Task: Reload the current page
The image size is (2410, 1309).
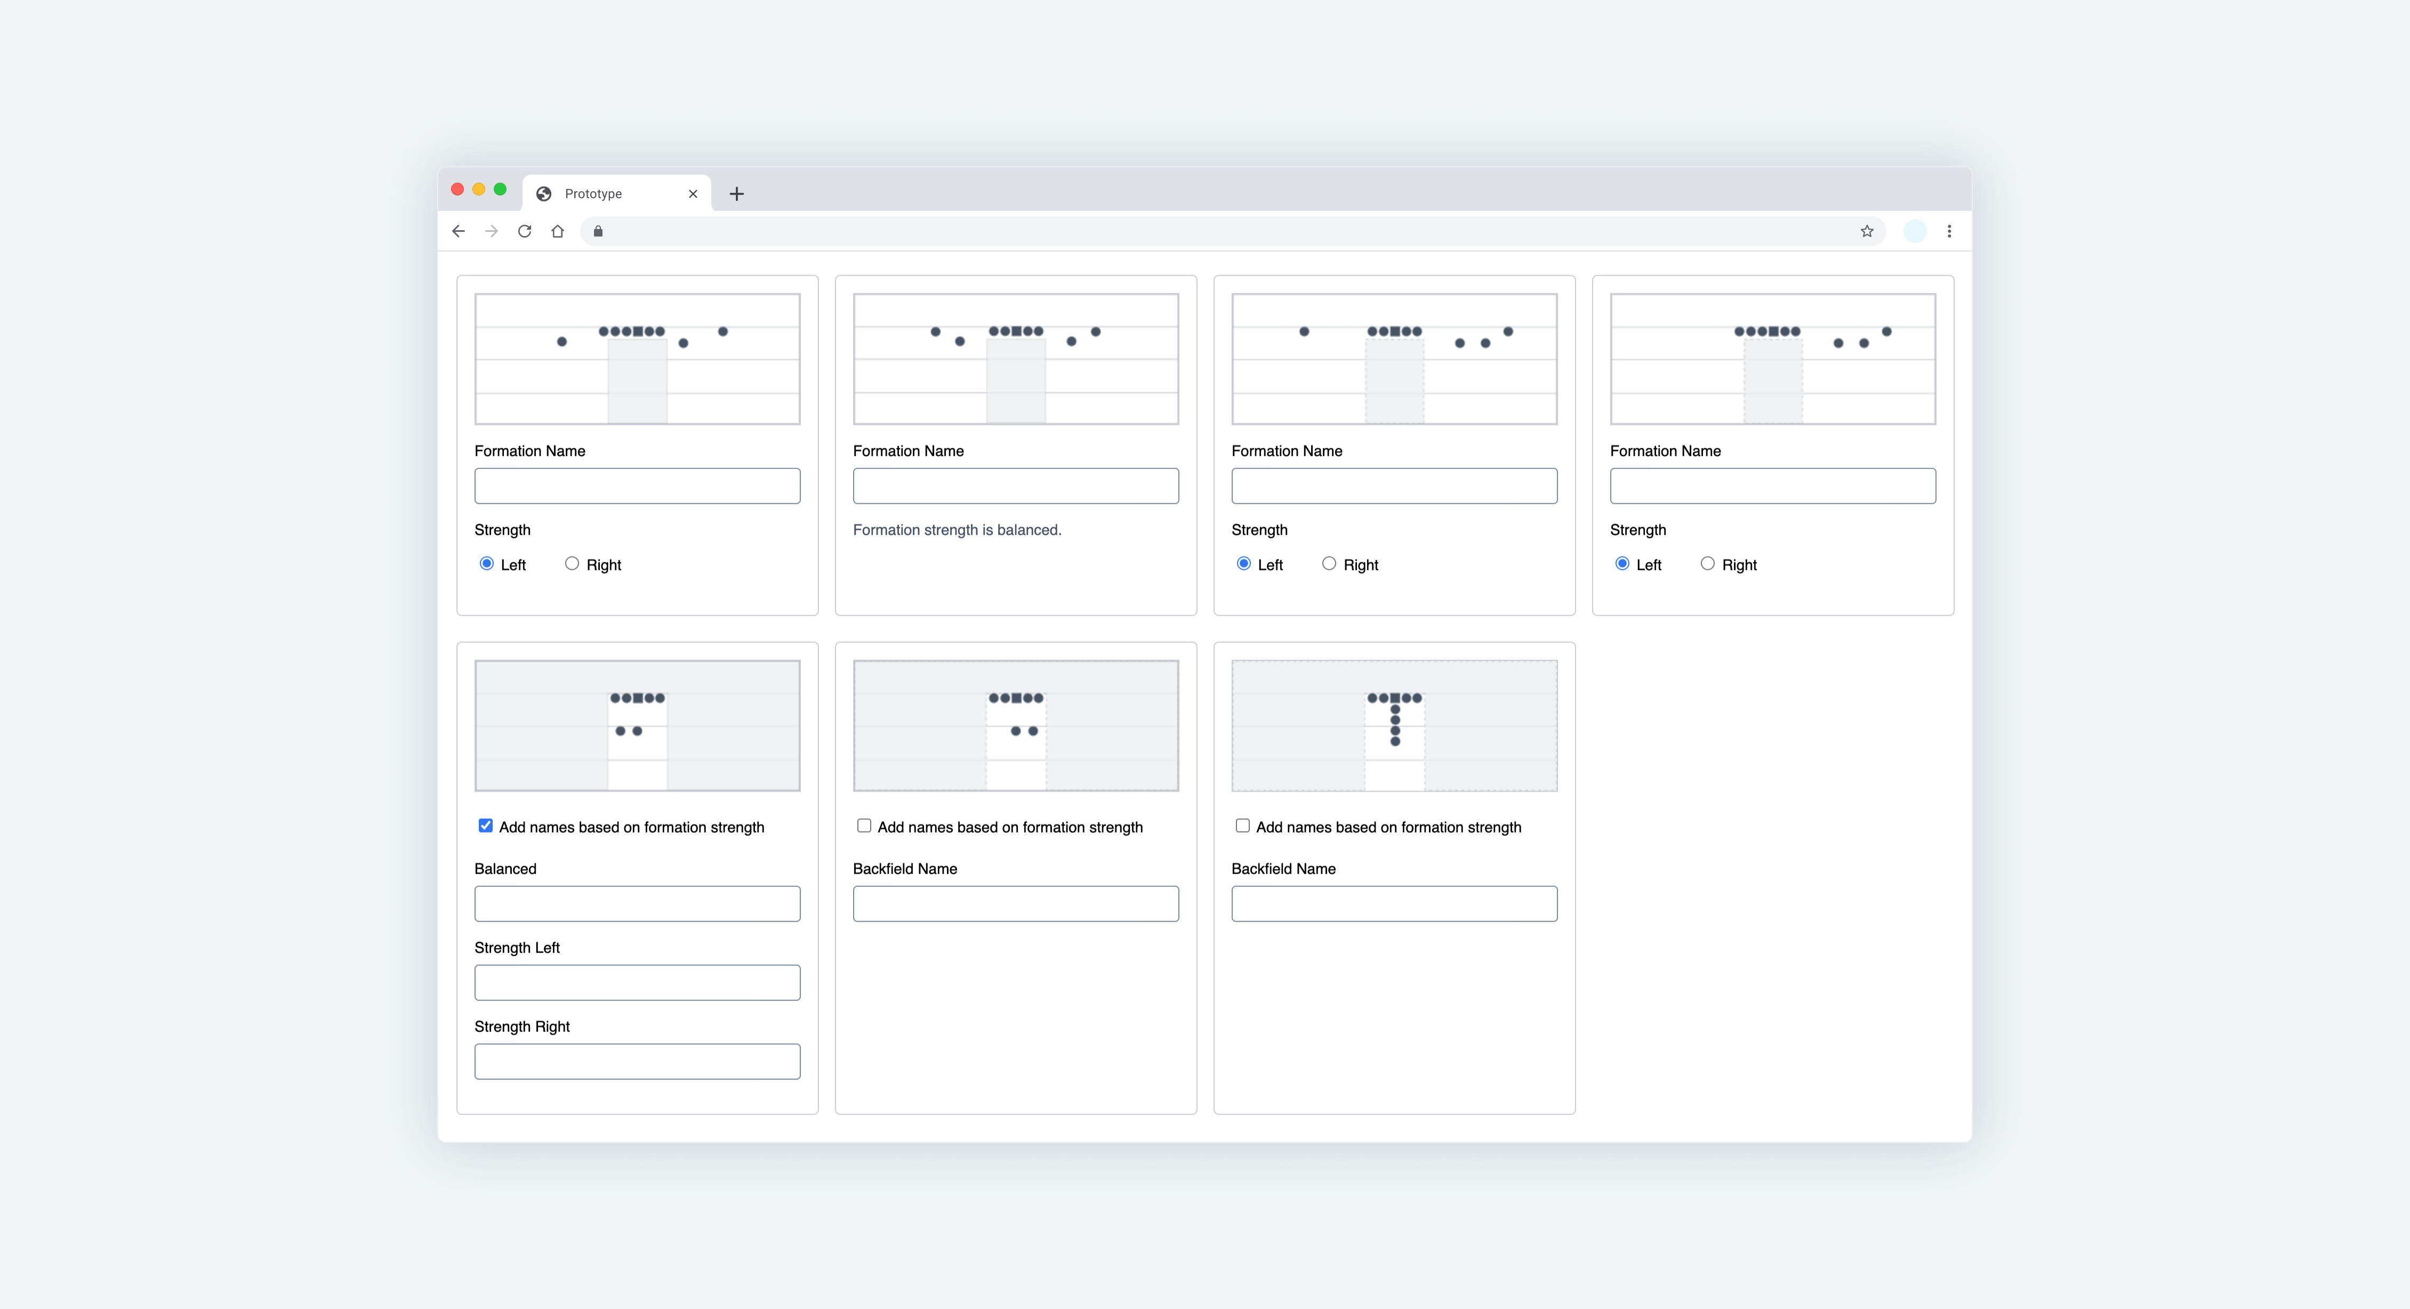Action: (525, 231)
